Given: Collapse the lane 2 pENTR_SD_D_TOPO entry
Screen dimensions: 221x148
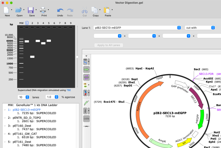Looking at the screenshot, I should 5,118.
